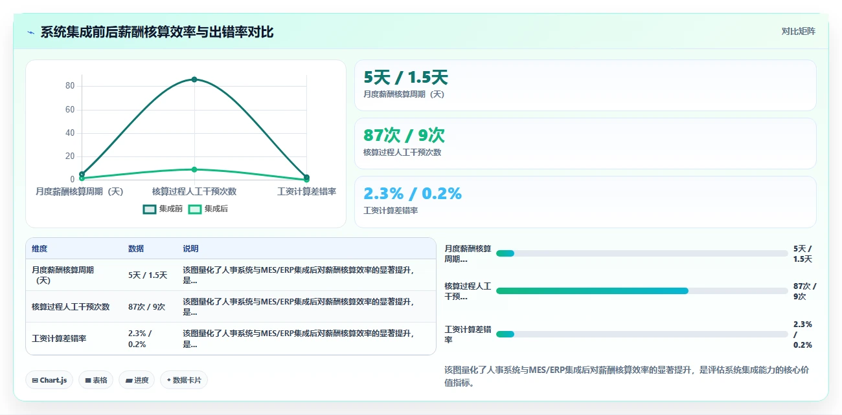Click the 维度 table column header

(x=40, y=249)
